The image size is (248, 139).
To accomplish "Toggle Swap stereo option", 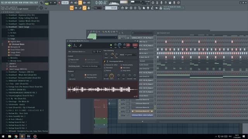I will coord(126,71).
